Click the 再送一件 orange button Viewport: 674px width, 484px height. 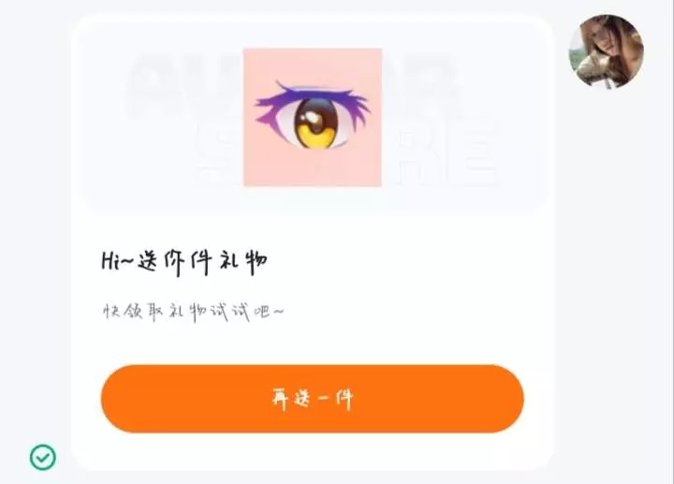[x=313, y=399]
